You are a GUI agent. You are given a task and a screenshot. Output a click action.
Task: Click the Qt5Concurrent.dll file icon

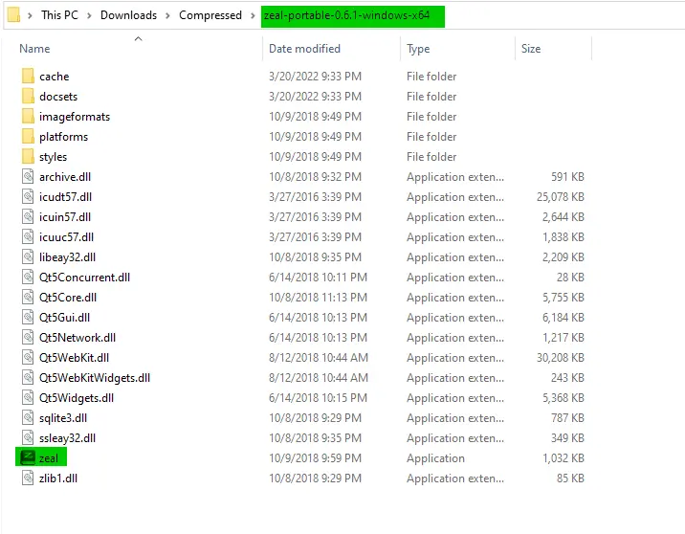tap(28, 278)
